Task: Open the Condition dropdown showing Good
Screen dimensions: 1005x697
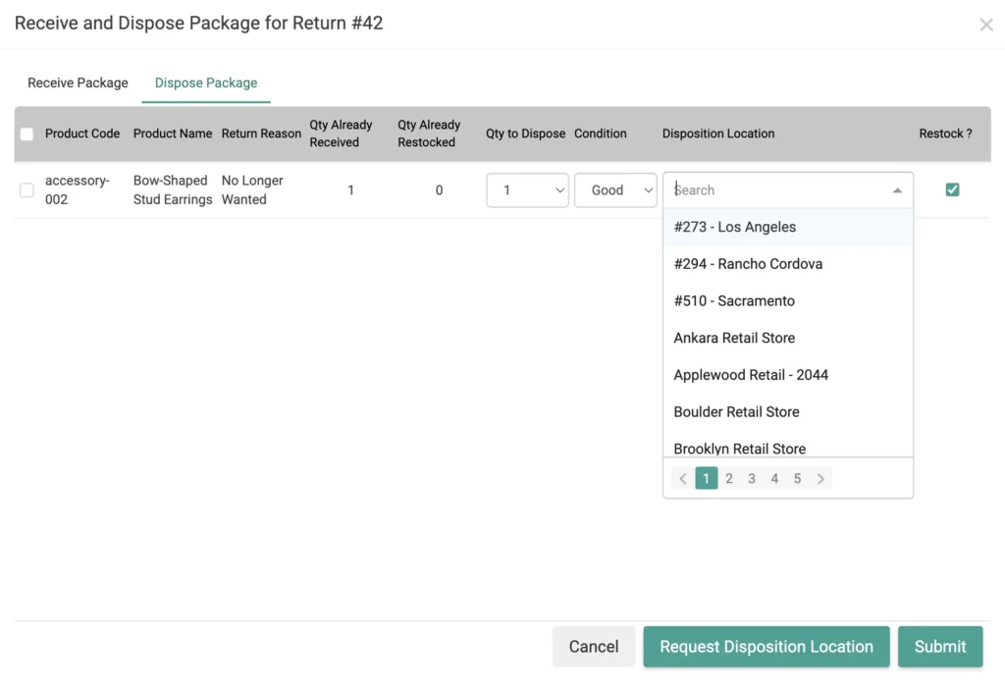Action: (615, 190)
